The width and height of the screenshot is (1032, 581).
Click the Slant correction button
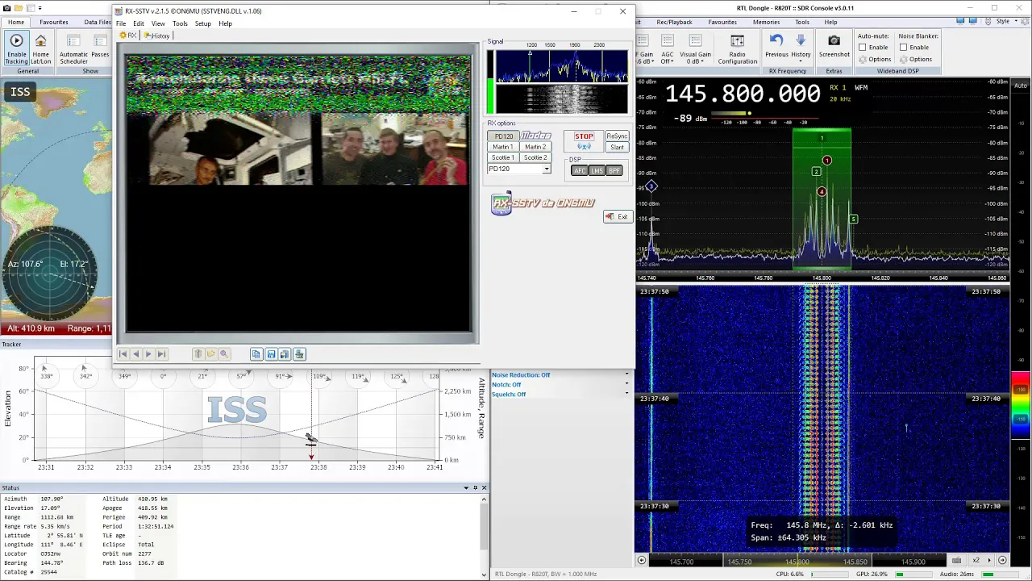coord(617,147)
